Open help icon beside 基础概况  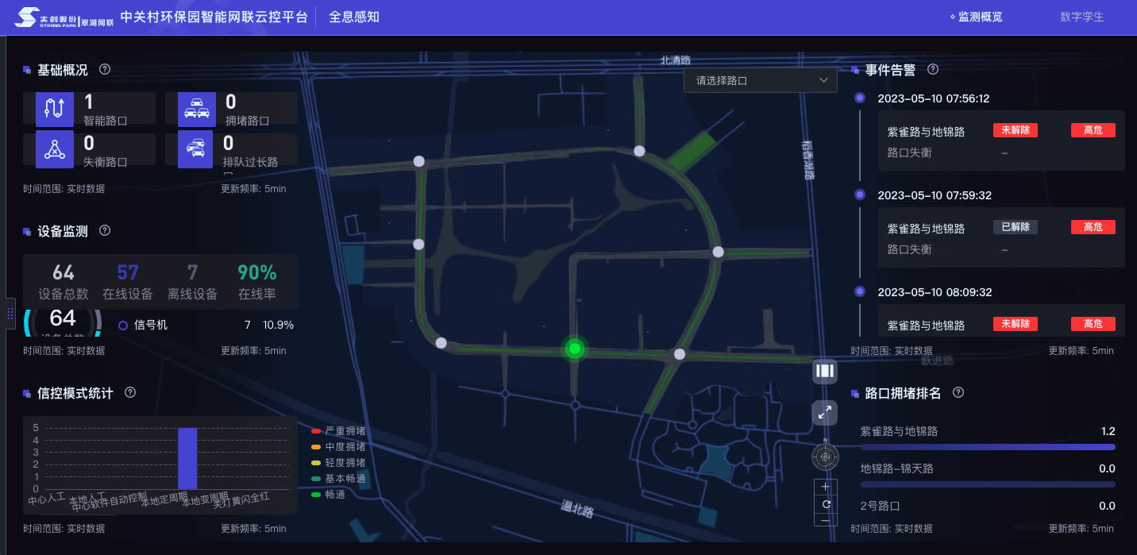pos(105,70)
